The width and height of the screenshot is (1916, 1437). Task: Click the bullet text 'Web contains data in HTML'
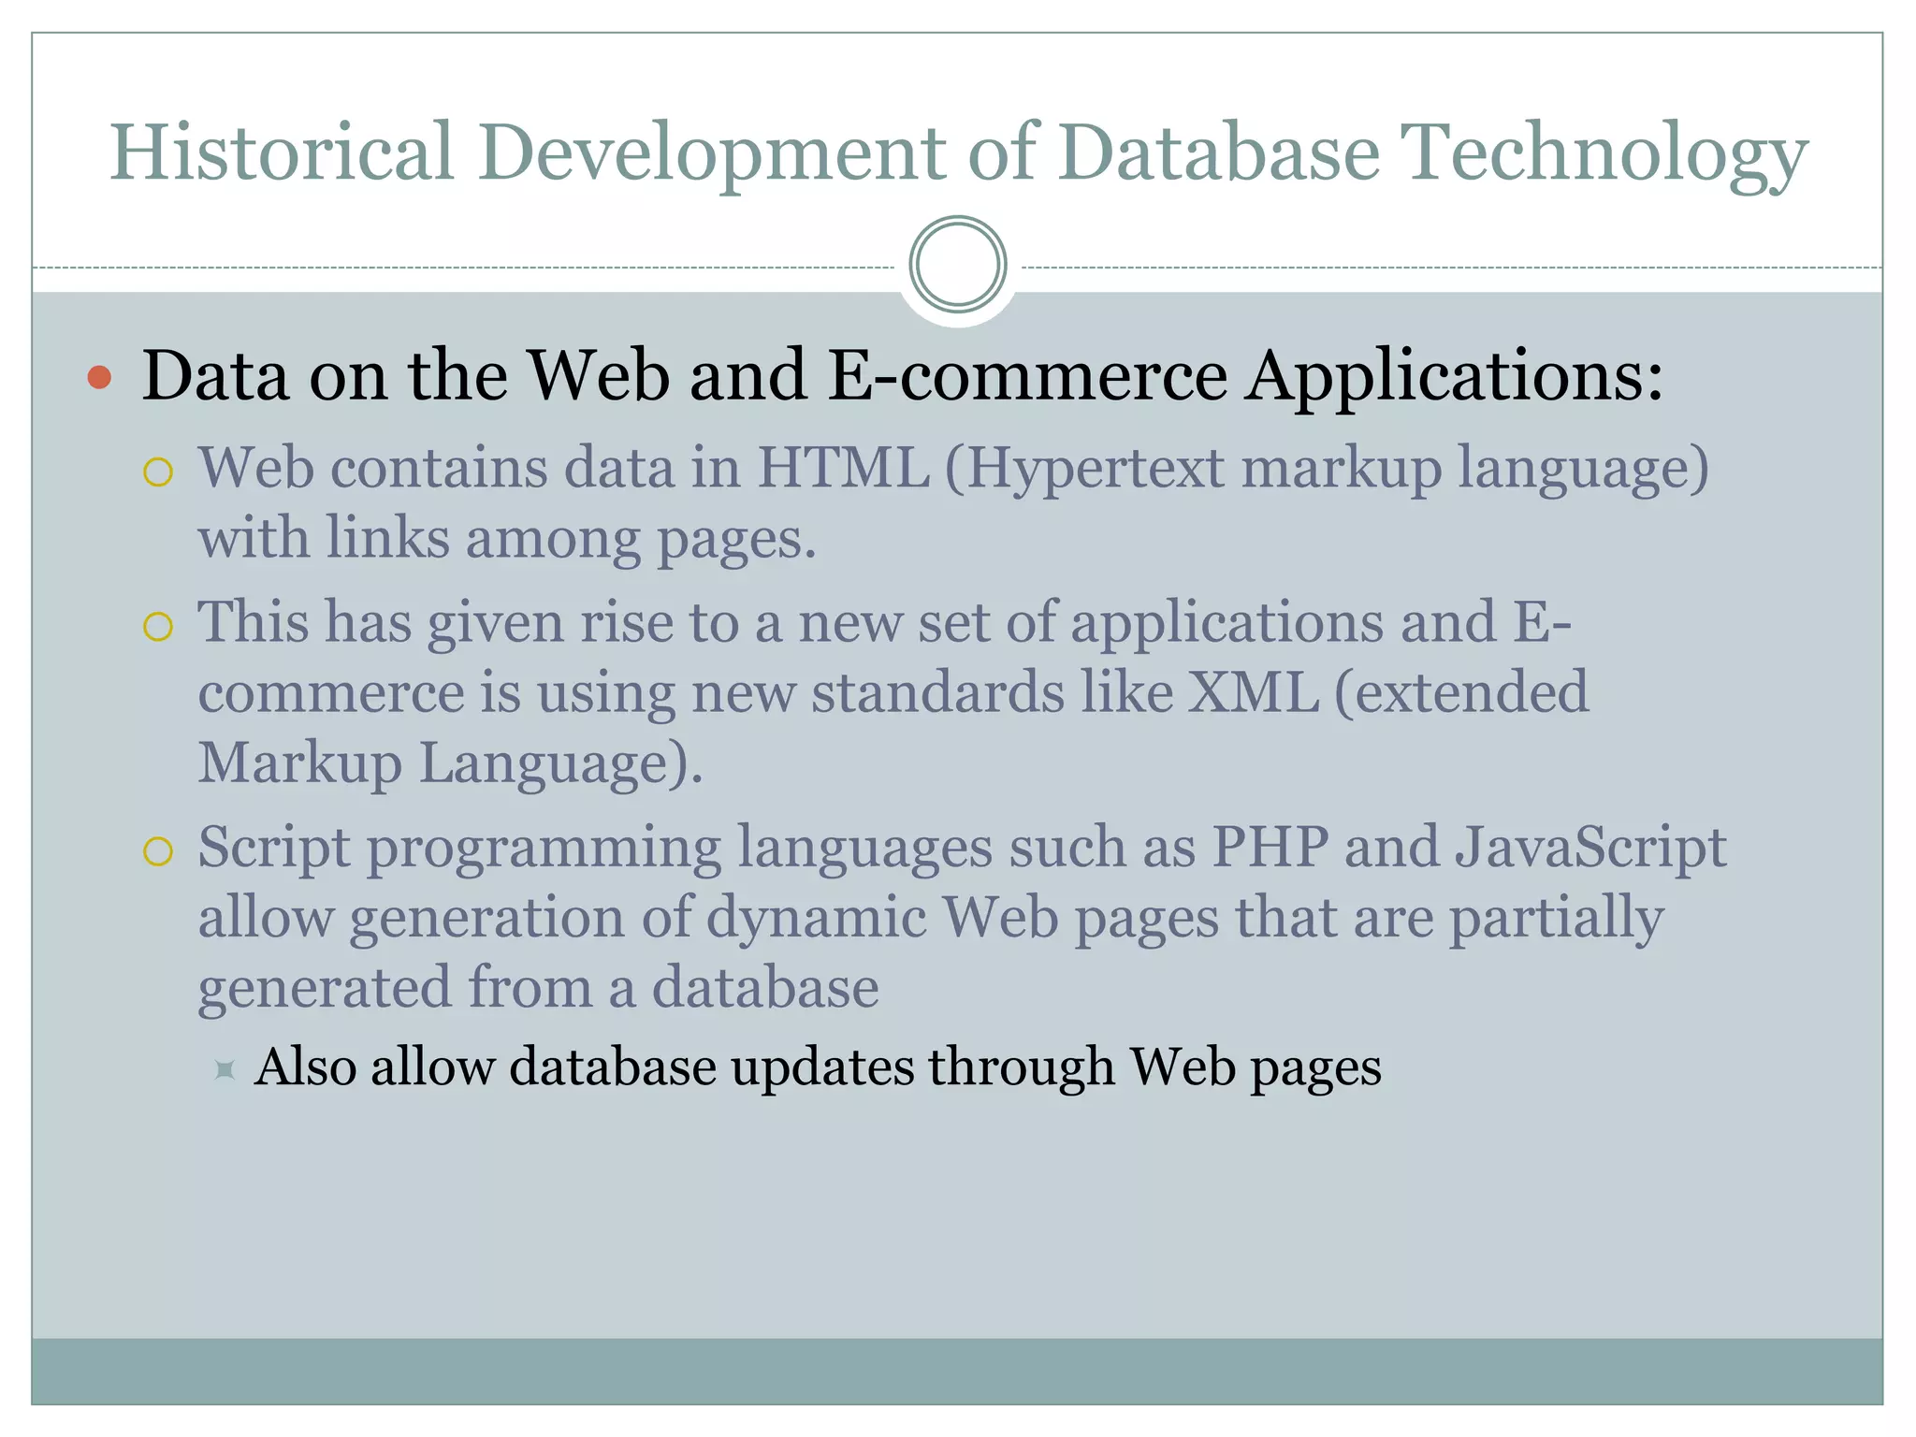(564, 466)
